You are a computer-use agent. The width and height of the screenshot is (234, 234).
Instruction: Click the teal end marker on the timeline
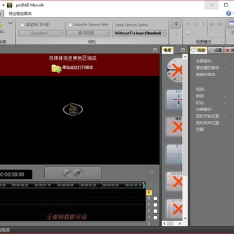coord(144,185)
